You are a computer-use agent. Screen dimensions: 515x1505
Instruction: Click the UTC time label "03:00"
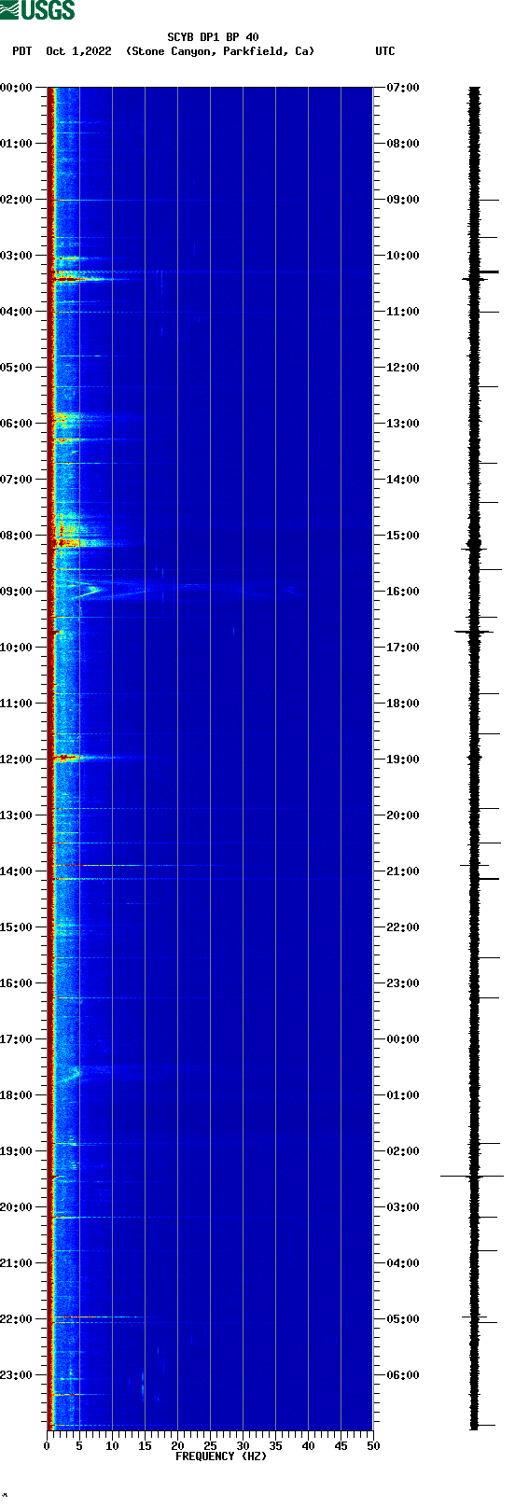click(403, 1207)
